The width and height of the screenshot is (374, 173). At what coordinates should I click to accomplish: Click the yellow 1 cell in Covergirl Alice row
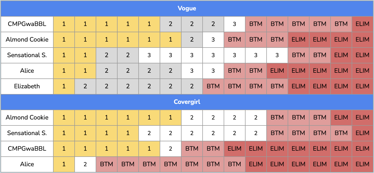64,164
